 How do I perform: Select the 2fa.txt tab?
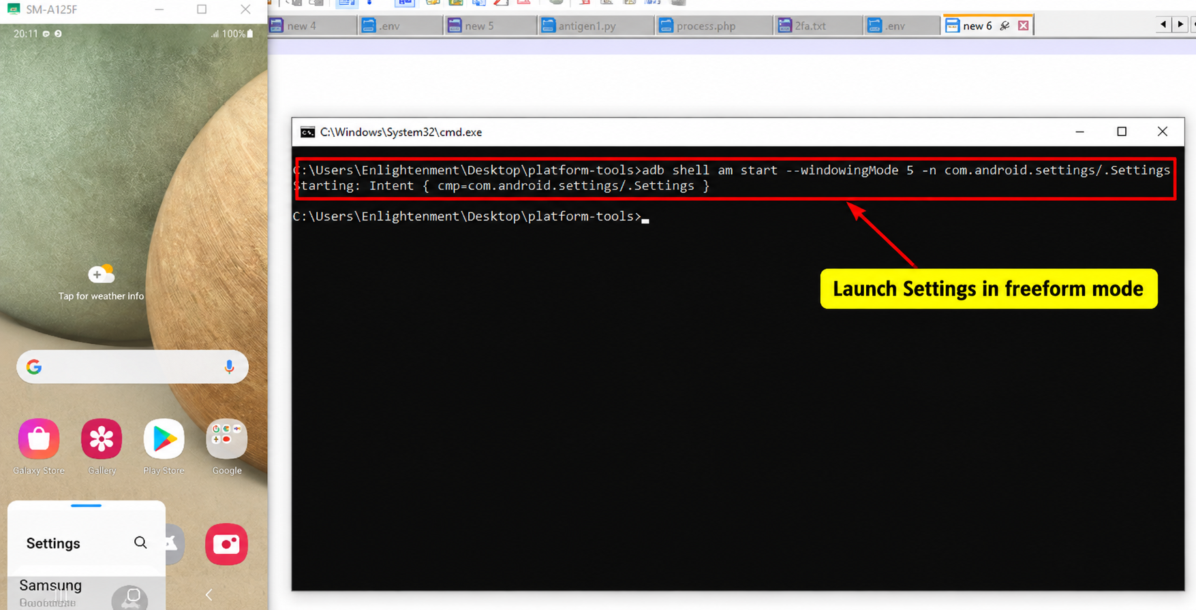click(820, 26)
